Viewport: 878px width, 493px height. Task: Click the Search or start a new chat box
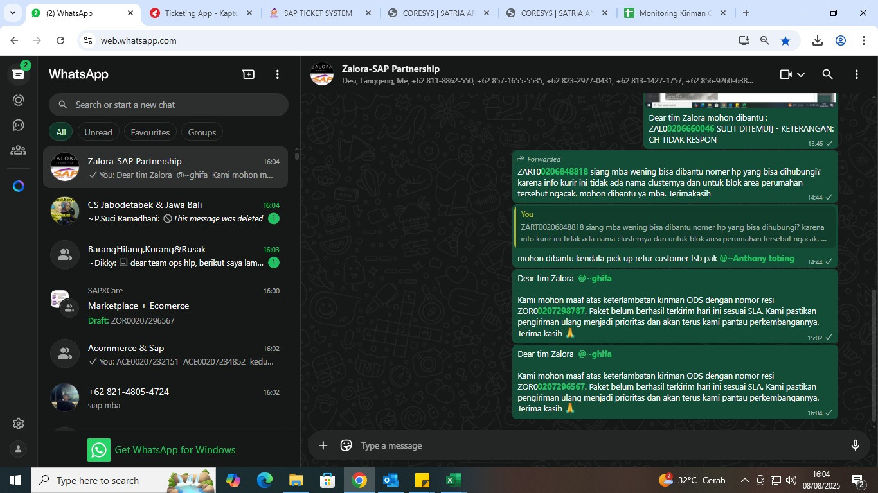(168, 105)
